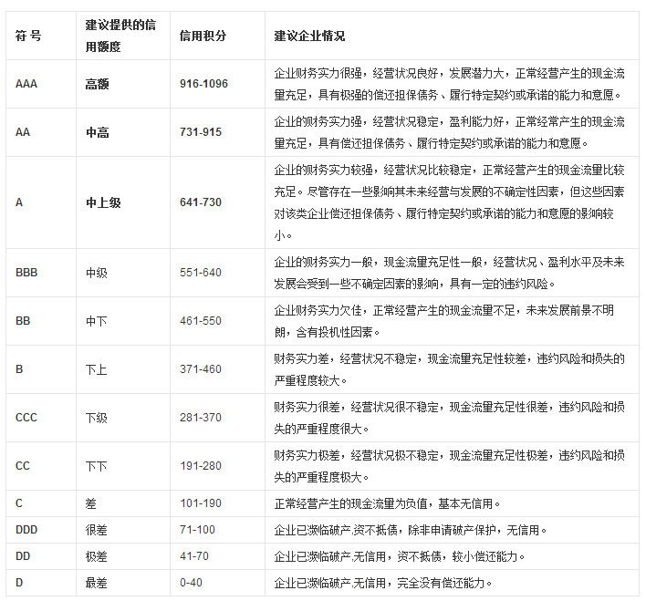Click the 191-280 score range cell
Viewport: 646px width, 601px height.
pos(201,466)
